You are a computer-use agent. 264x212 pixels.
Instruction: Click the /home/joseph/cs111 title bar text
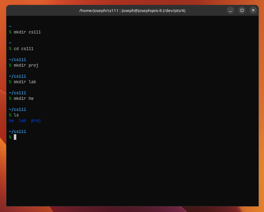tap(132, 10)
